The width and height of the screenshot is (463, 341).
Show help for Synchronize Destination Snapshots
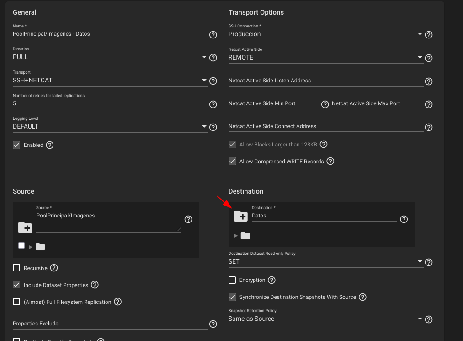(x=362, y=297)
